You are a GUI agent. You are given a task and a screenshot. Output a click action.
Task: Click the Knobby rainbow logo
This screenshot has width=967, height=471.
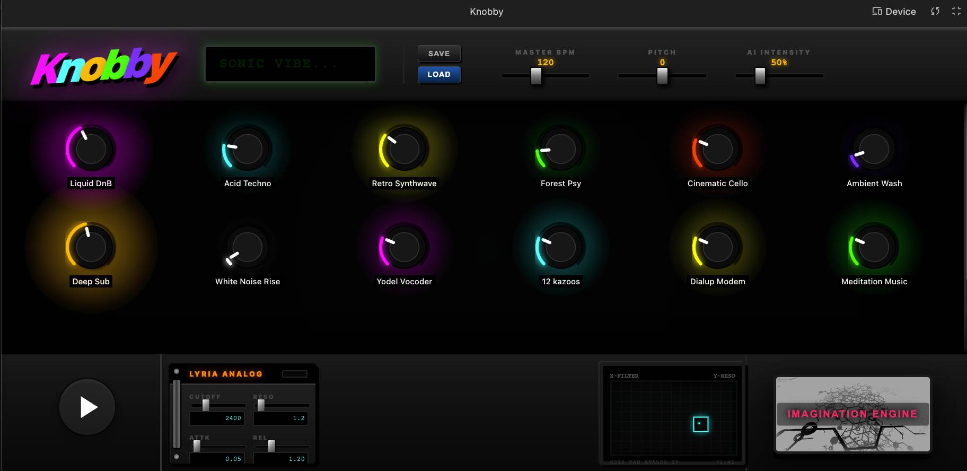click(103, 67)
